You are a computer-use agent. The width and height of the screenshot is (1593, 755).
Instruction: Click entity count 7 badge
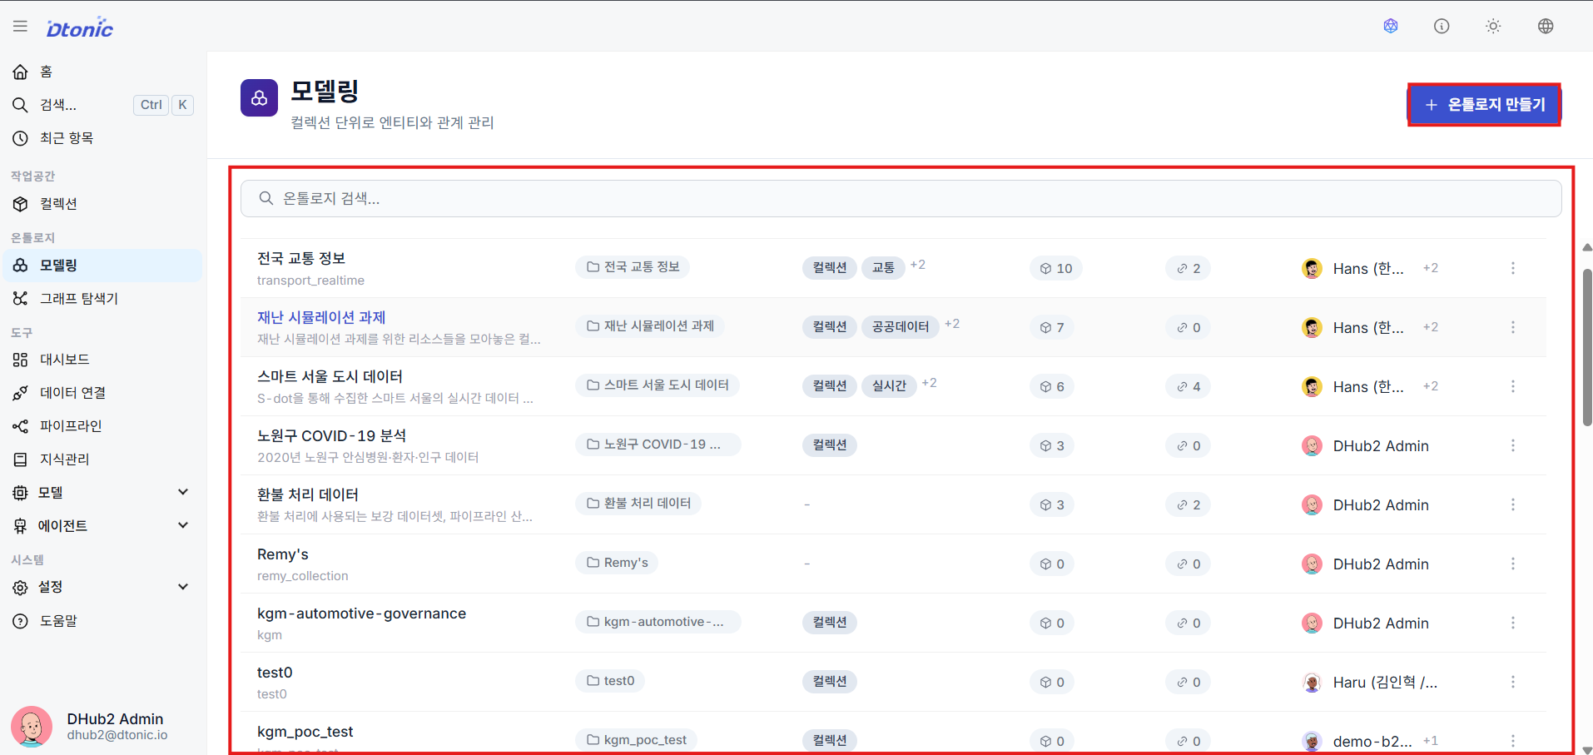[1052, 328]
